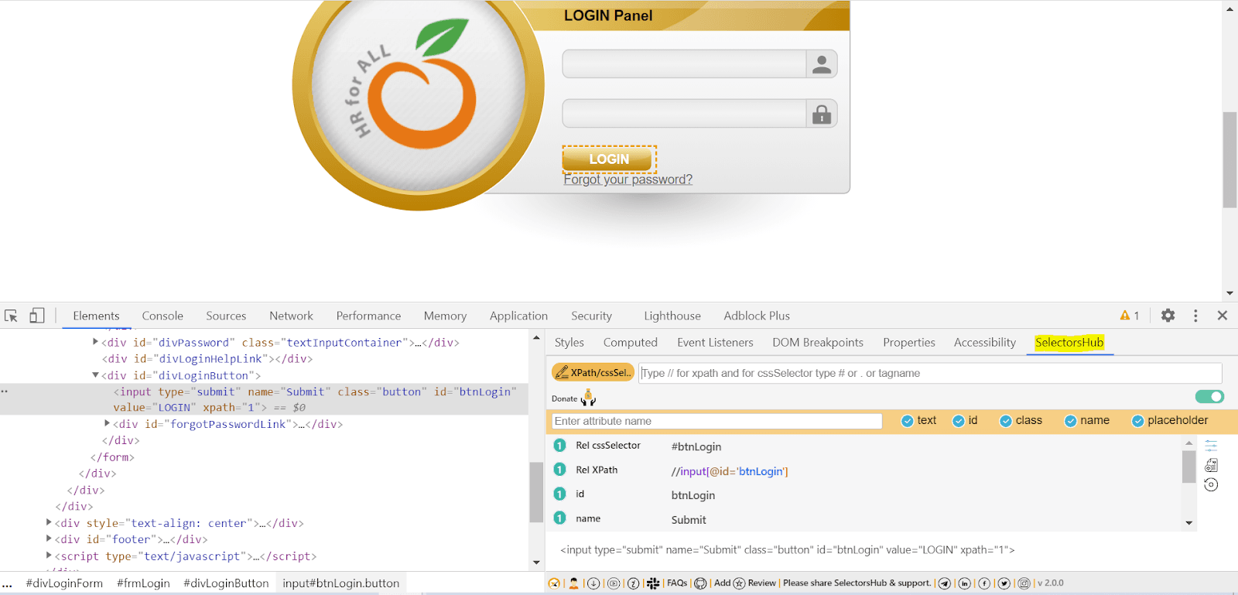Screen dimensions: 1238x595
Task: Collapse the divLoginButton node
Action: pos(95,375)
